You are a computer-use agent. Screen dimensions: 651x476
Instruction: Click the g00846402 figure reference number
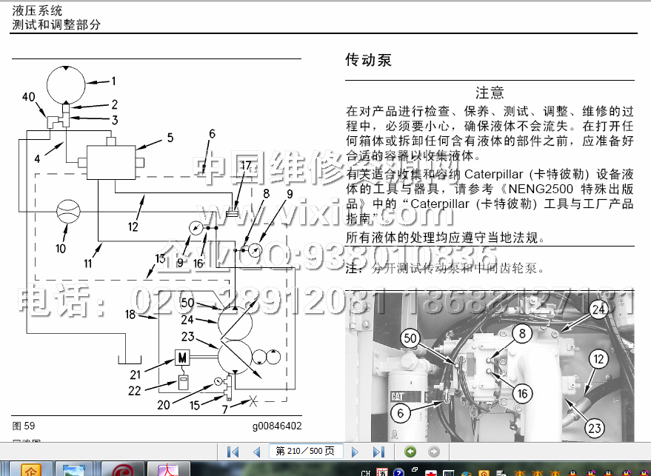[276, 426]
